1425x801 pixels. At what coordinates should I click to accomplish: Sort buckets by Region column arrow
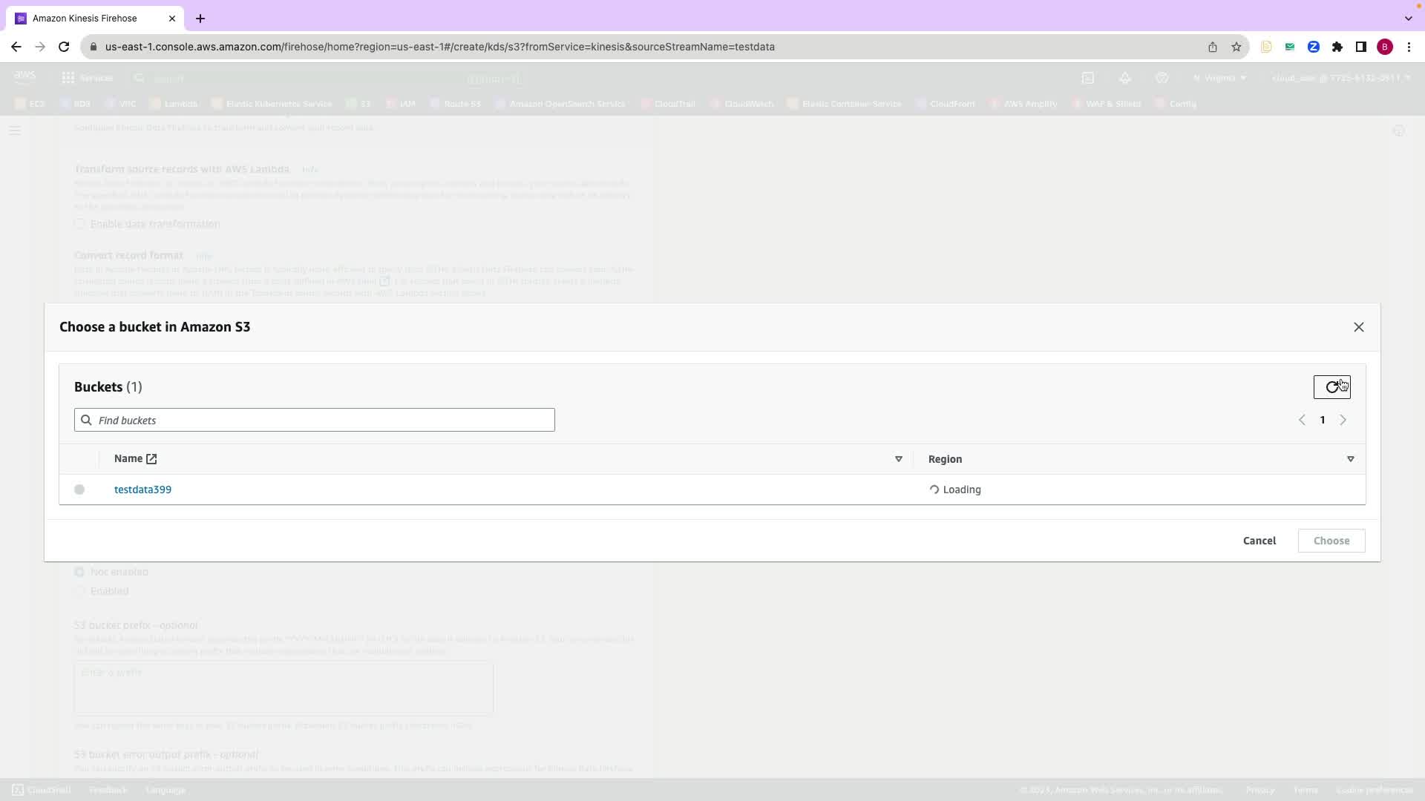click(1350, 459)
